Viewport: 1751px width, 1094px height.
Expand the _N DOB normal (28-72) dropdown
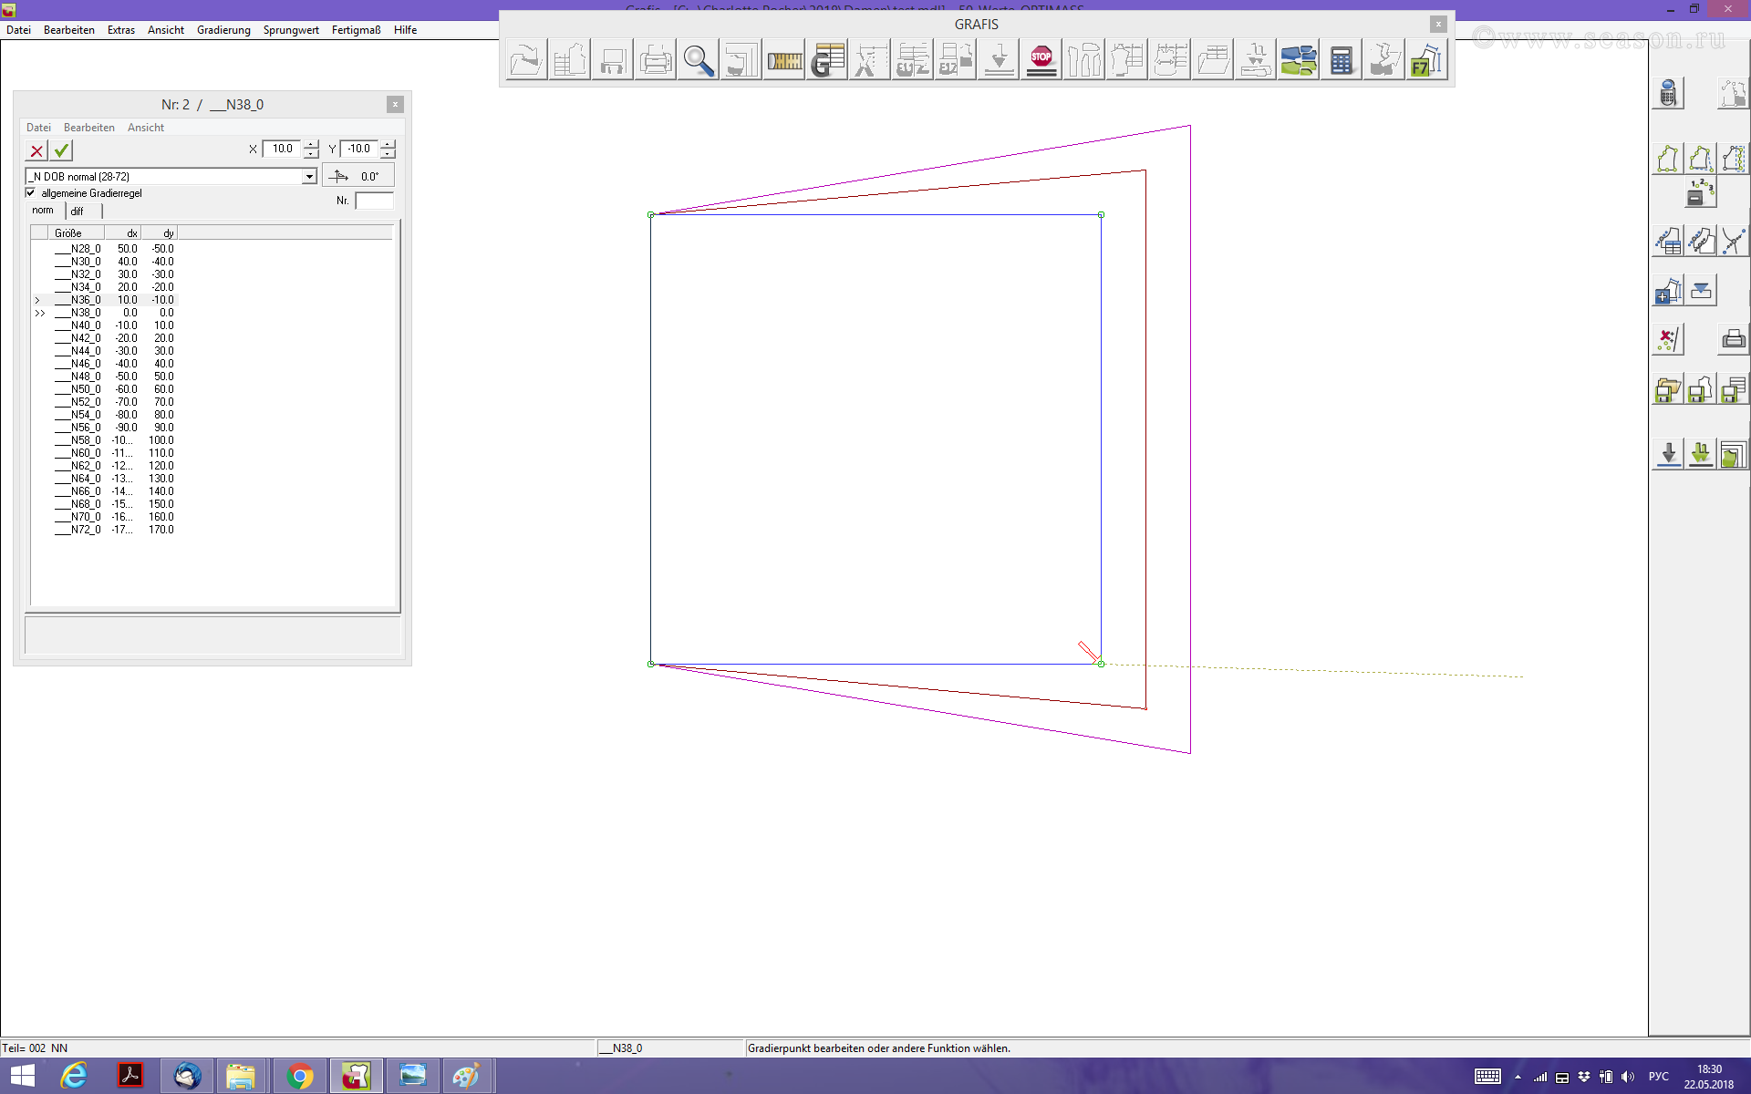point(309,177)
